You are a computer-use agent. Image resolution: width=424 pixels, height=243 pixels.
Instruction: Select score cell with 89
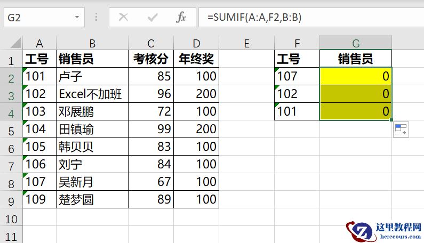tap(151, 199)
